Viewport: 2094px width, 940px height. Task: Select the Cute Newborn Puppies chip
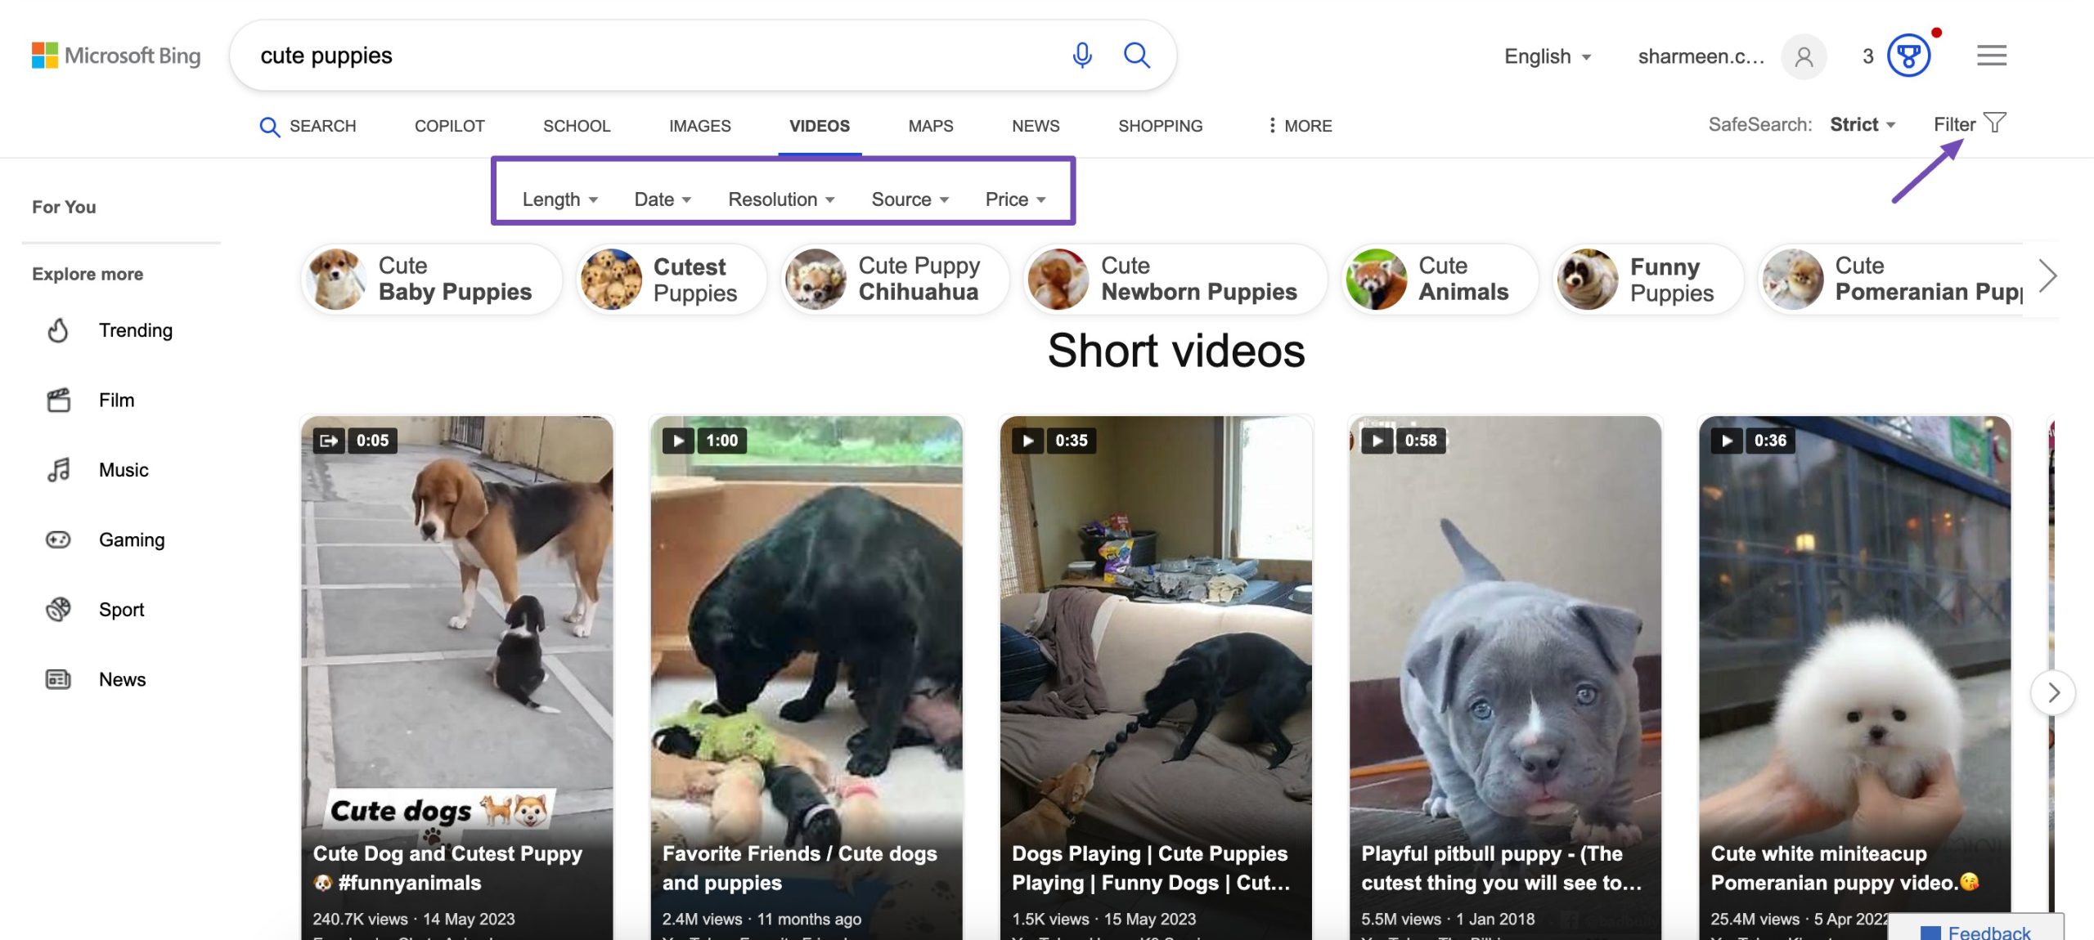coord(1175,279)
